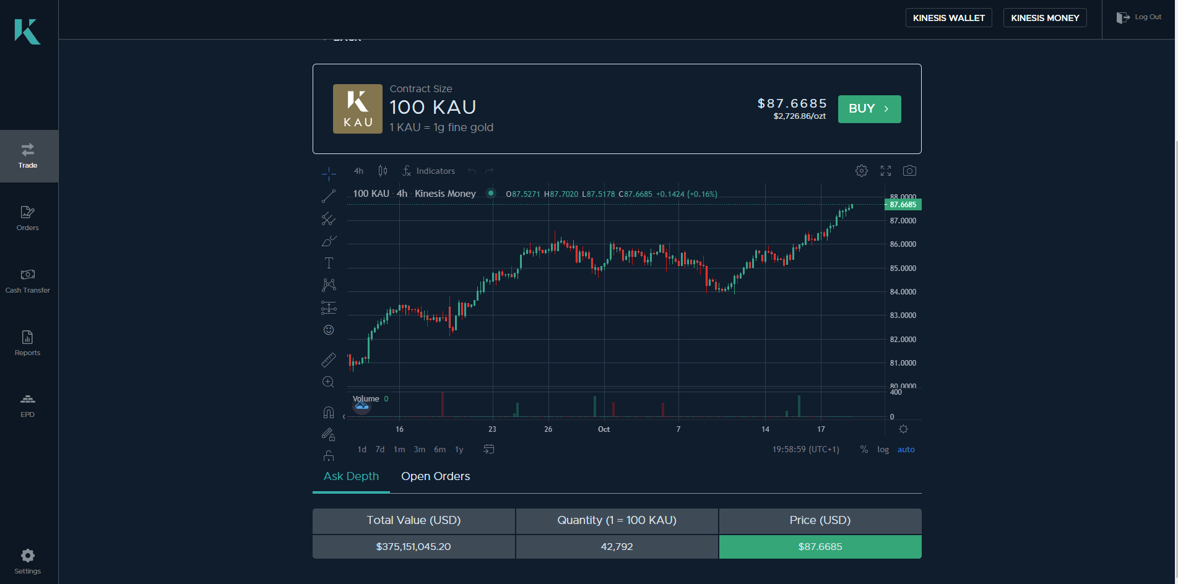Open the Indicators dialog
The width and height of the screenshot is (1178, 584).
pyautogui.click(x=428, y=171)
